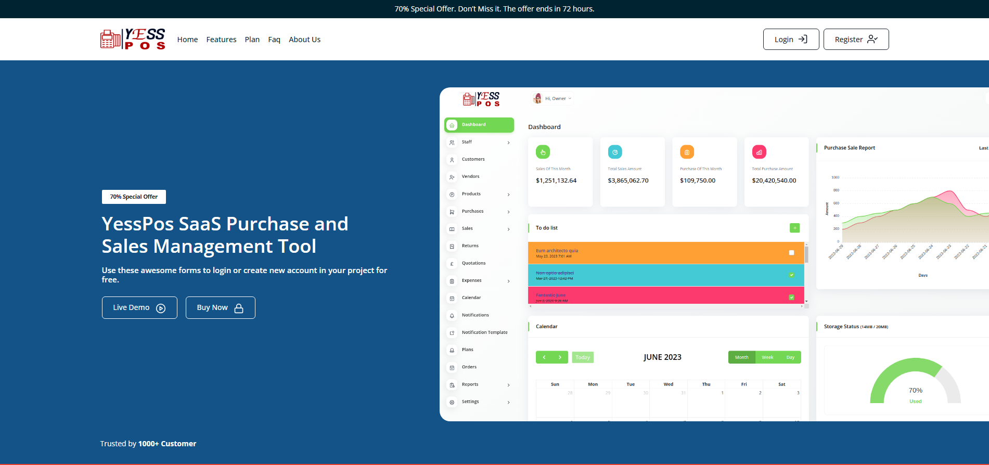Click the Notifications bell icon in sidebar
989x465 pixels.
(452, 315)
